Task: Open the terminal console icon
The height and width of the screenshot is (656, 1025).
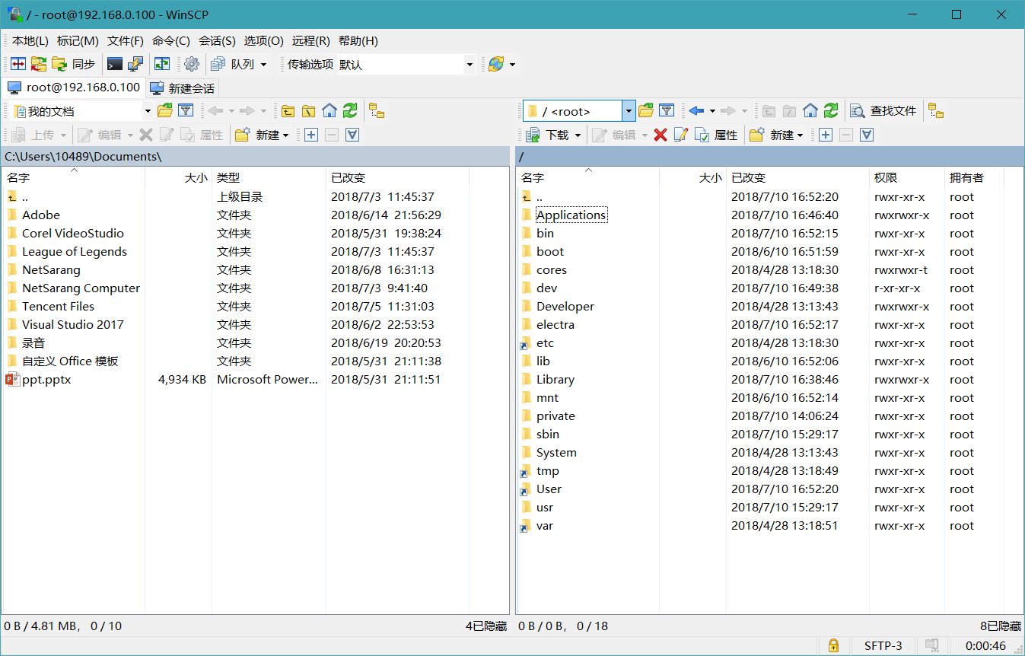Action: [x=115, y=65]
